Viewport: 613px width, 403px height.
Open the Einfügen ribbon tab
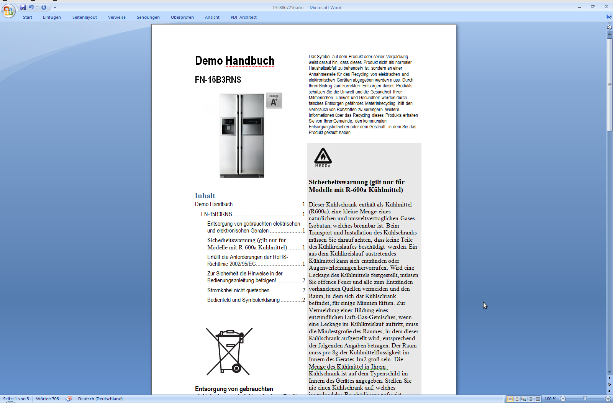52,17
